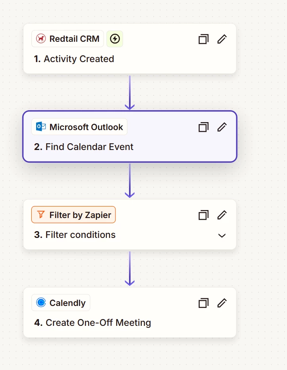Click the Calendly app logo
This screenshot has height=370, width=287.
click(x=41, y=302)
